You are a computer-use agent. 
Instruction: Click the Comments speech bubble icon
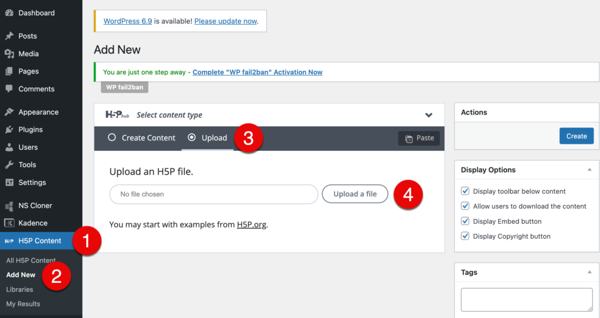(x=9, y=89)
